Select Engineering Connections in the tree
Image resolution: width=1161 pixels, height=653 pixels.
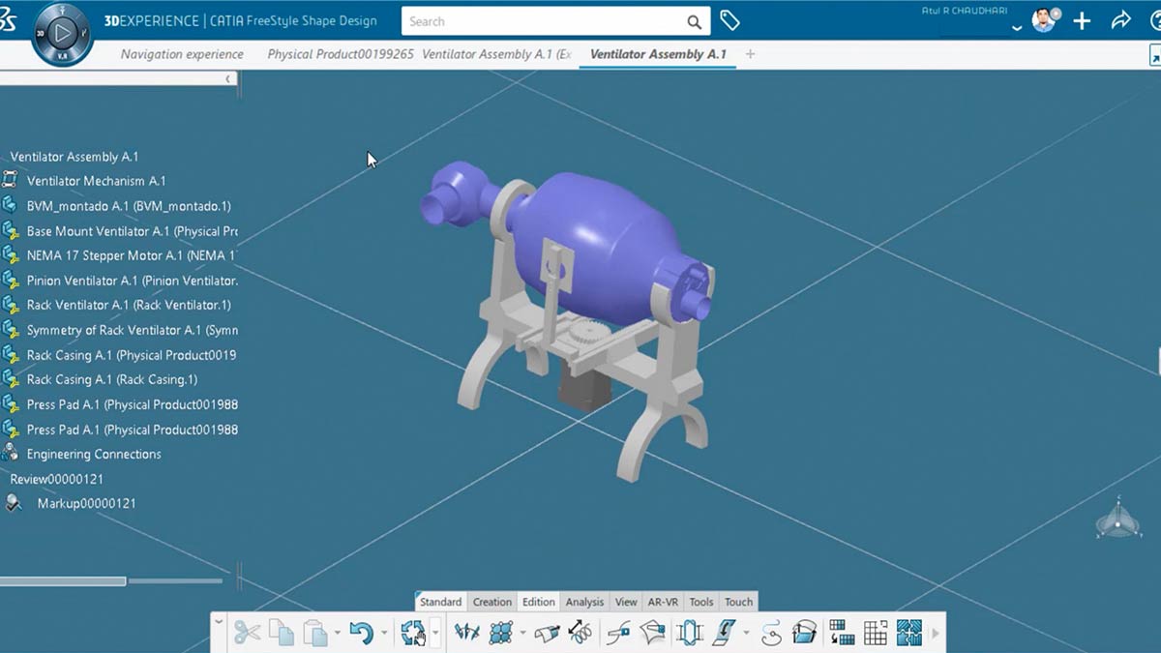tap(94, 454)
